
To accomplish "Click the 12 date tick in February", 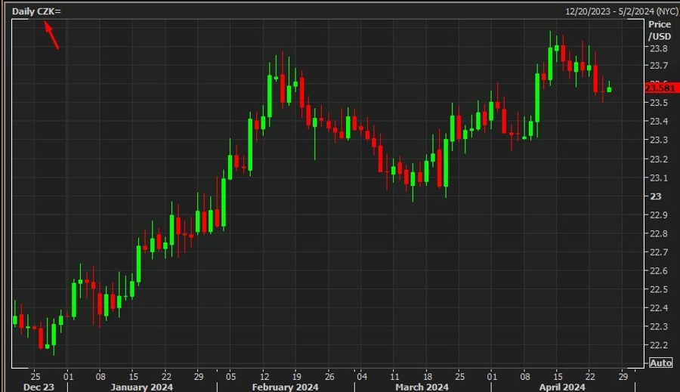I will tap(264, 376).
